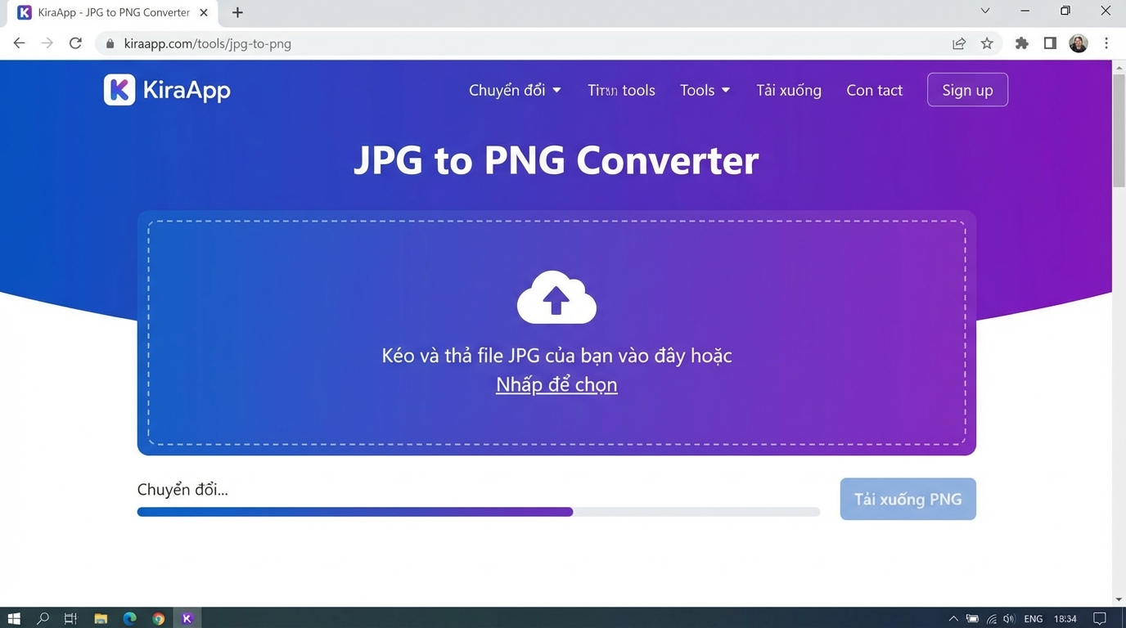Click the browser profile avatar
This screenshot has width=1126, height=628.
[1078, 43]
